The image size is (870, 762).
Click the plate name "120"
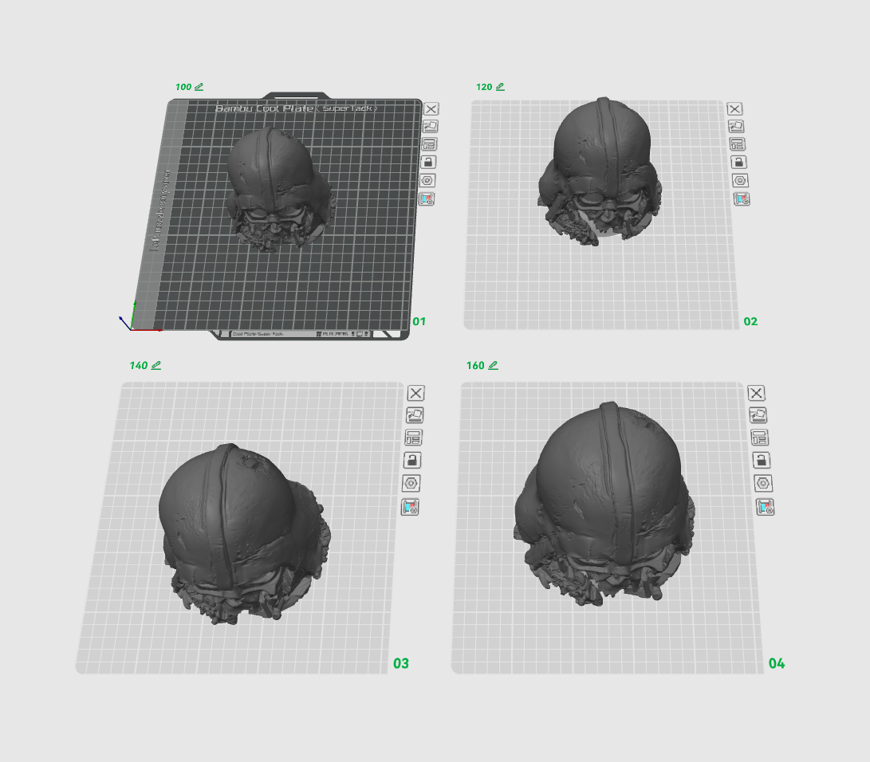[484, 87]
